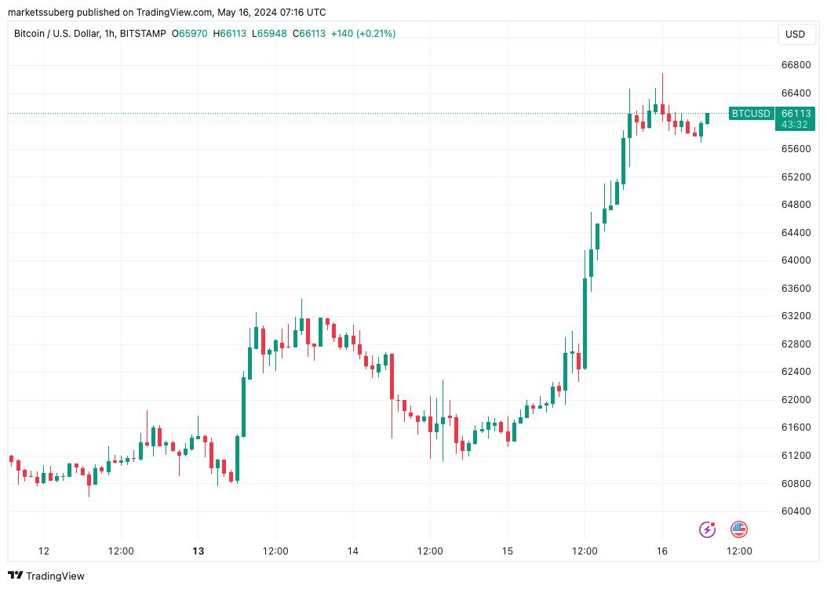Image resolution: width=827 pixels, height=589 pixels.
Task: Open the USD currency selector
Action: (x=796, y=35)
